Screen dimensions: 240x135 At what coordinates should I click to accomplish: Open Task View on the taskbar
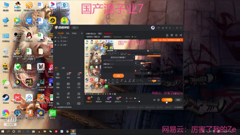click(x=19, y=131)
